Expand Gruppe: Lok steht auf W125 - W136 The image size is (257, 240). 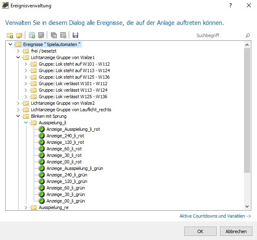(26, 77)
